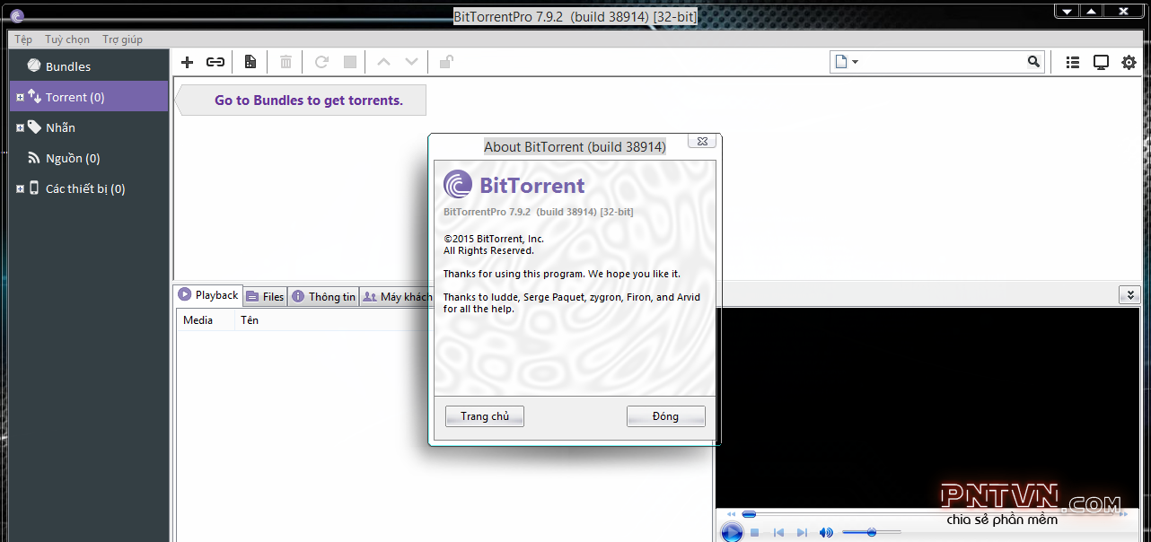Open the Tuỳ chọn menu
Image resolution: width=1151 pixels, height=542 pixels.
(67, 39)
